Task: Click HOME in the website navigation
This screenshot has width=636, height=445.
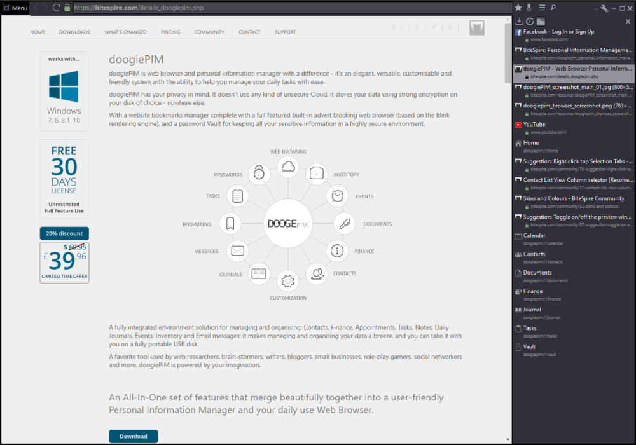Action: point(38,32)
